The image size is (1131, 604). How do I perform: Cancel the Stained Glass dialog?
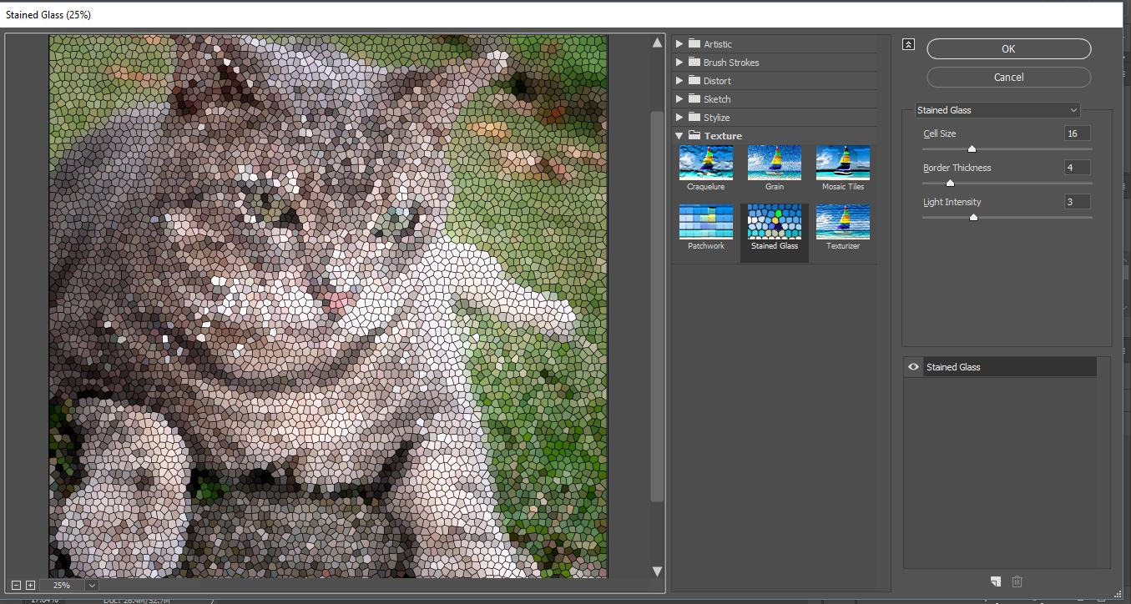pyautogui.click(x=1007, y=77)
